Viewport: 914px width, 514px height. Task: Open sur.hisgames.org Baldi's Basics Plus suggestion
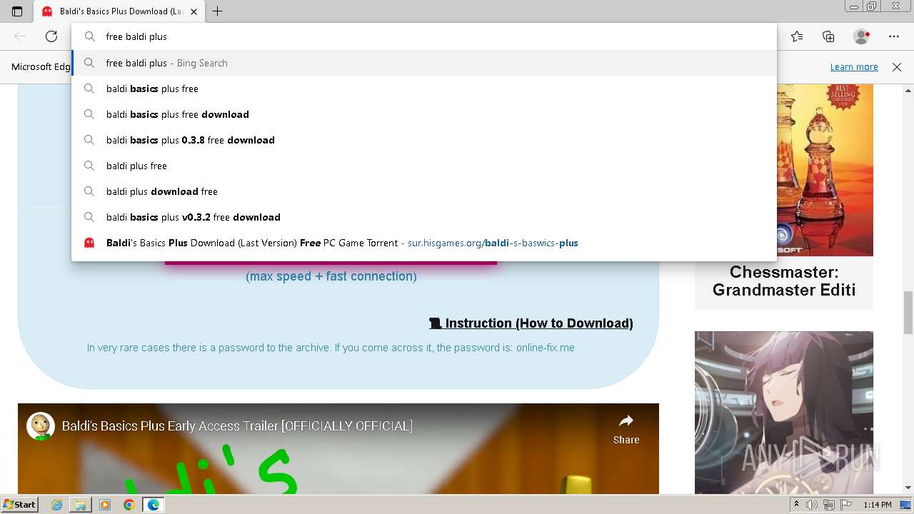[x=424, y=243]
